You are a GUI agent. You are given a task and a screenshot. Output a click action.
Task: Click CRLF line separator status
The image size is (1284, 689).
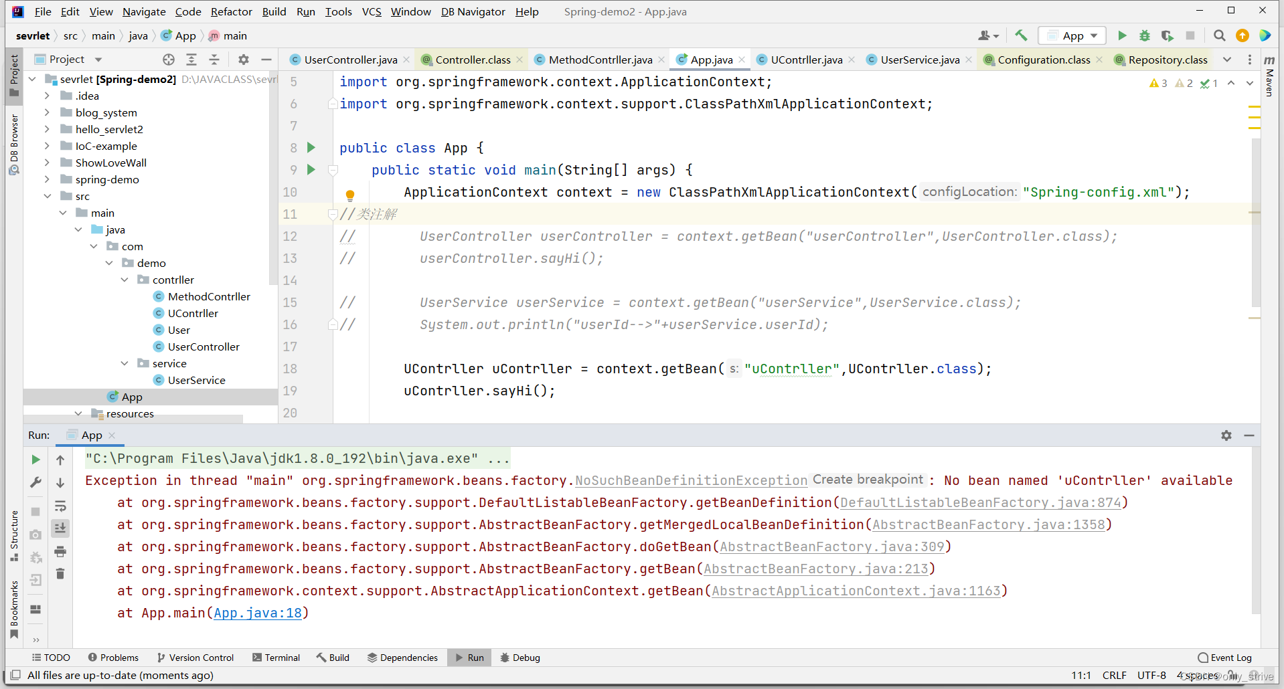click(1115, 675)
